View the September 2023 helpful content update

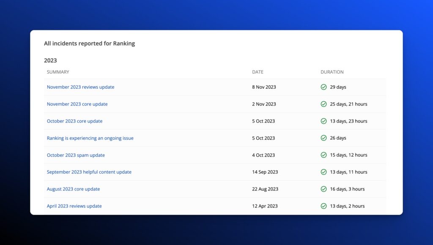point(89,172)
